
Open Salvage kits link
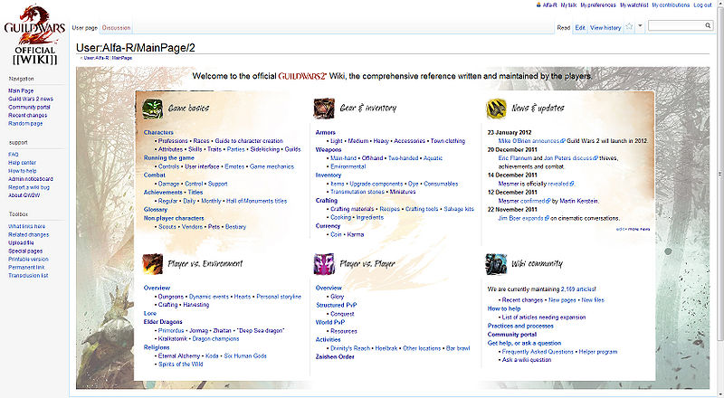[x=459, y=209]
